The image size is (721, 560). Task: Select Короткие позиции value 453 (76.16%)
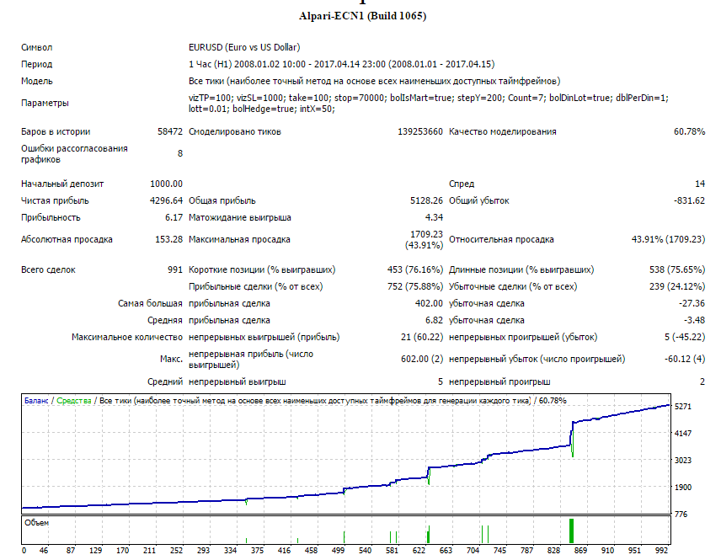click(x=415, y=269)
